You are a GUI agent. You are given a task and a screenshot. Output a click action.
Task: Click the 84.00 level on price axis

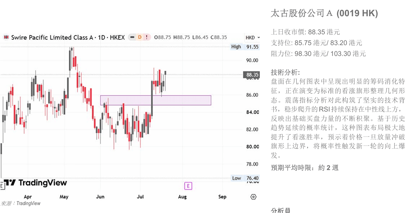click(252, 112)
